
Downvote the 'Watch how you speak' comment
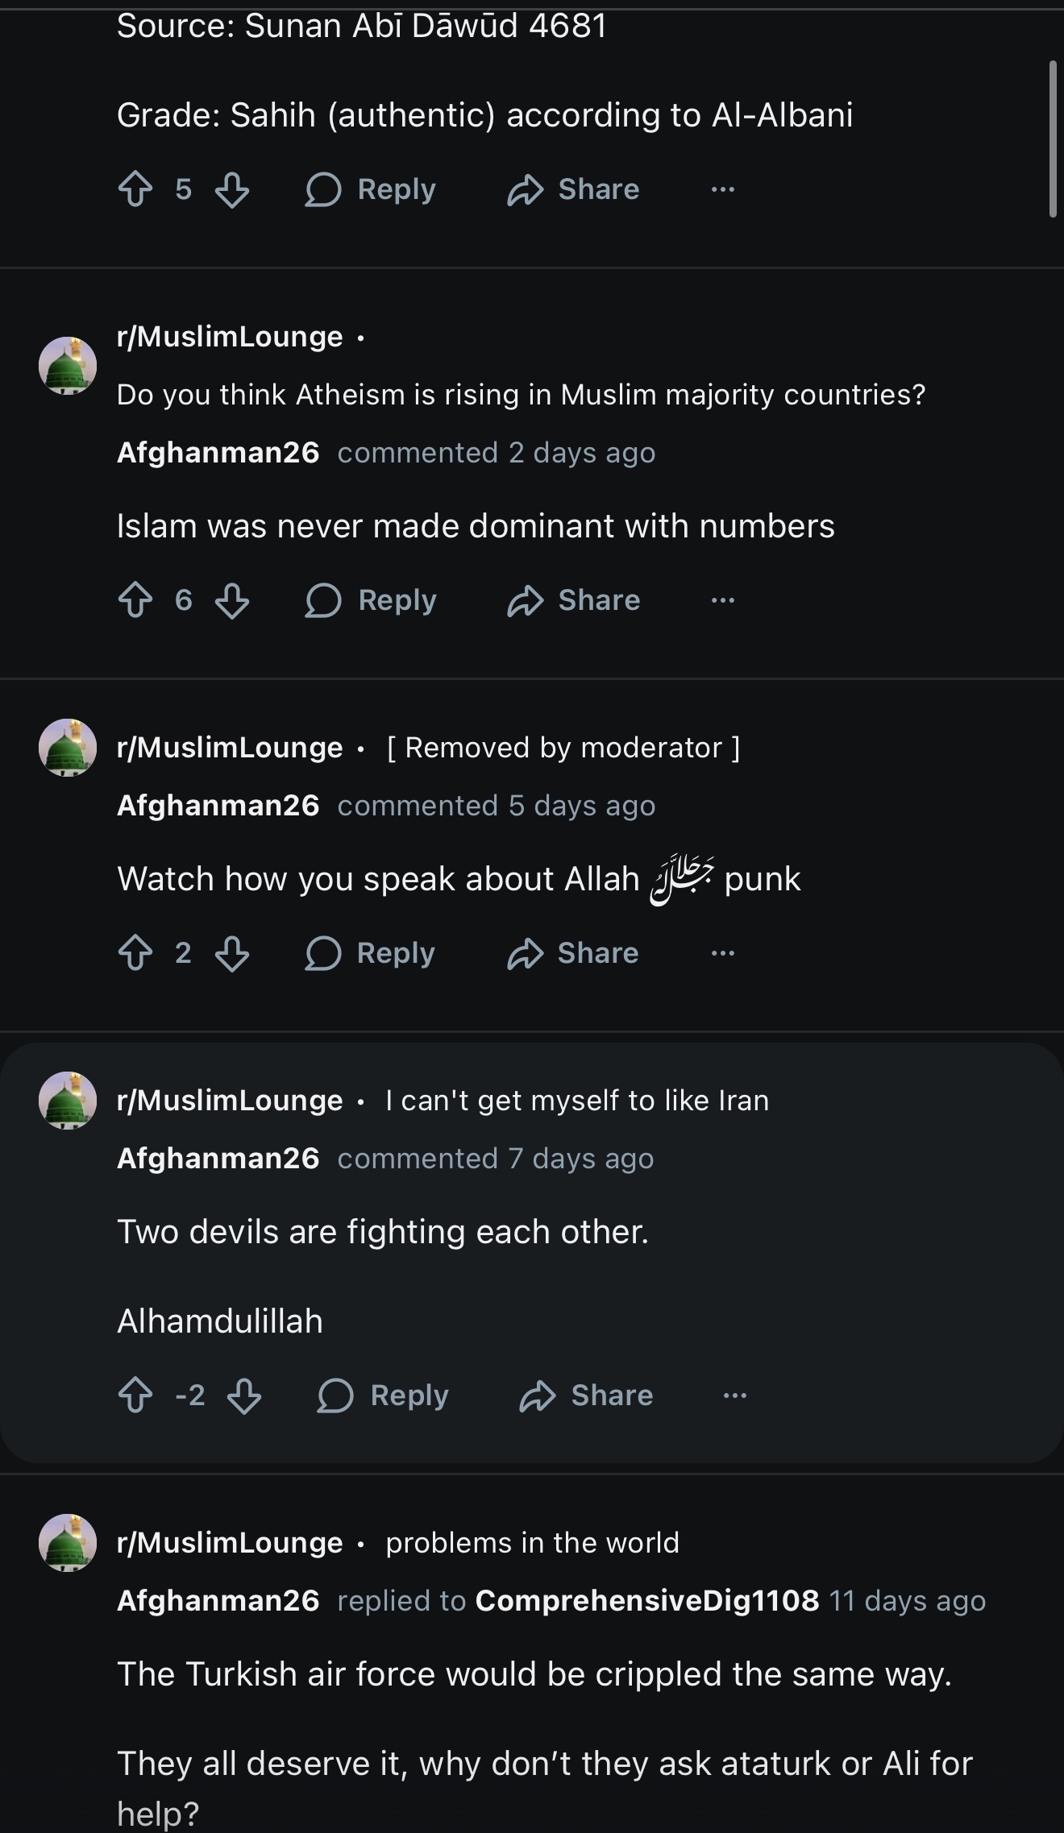pyautogui.click(x=232, y=953)
